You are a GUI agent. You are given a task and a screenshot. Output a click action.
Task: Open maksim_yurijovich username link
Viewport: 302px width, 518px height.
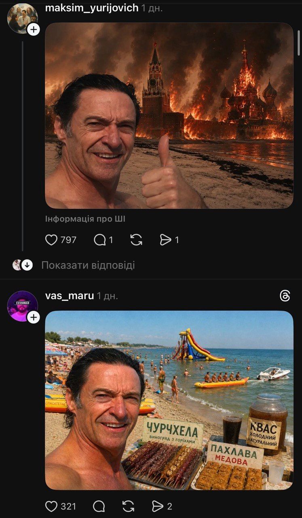[x=91, y=8]
